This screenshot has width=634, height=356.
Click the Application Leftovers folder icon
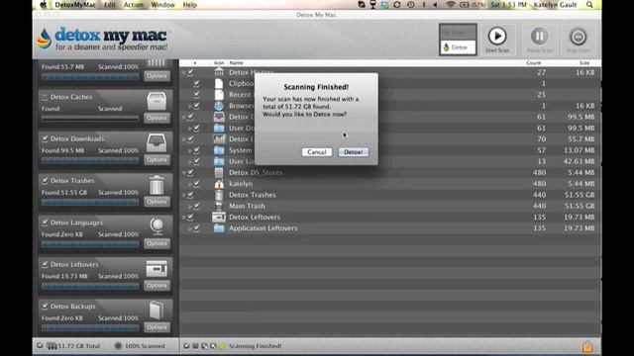pyautogui.click(x=219, y=228)
